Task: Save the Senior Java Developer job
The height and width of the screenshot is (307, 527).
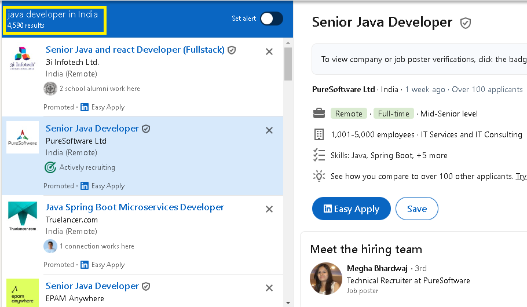Action: (417, 209)
